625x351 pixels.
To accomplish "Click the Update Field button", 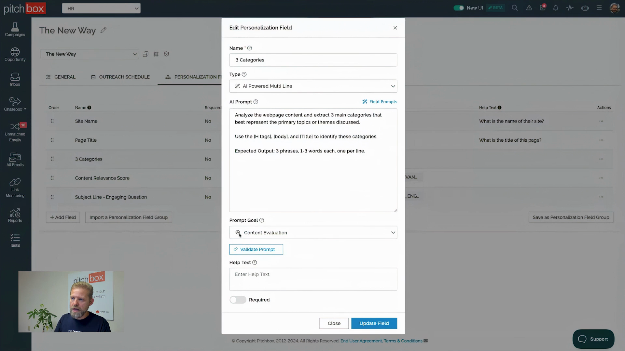I will (374, 323).
